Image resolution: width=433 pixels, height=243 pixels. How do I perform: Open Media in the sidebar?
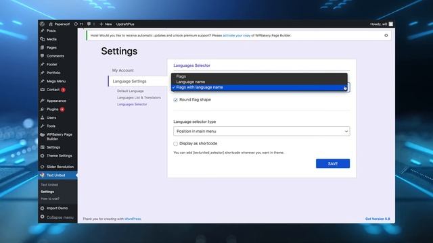tap(51, 39)
